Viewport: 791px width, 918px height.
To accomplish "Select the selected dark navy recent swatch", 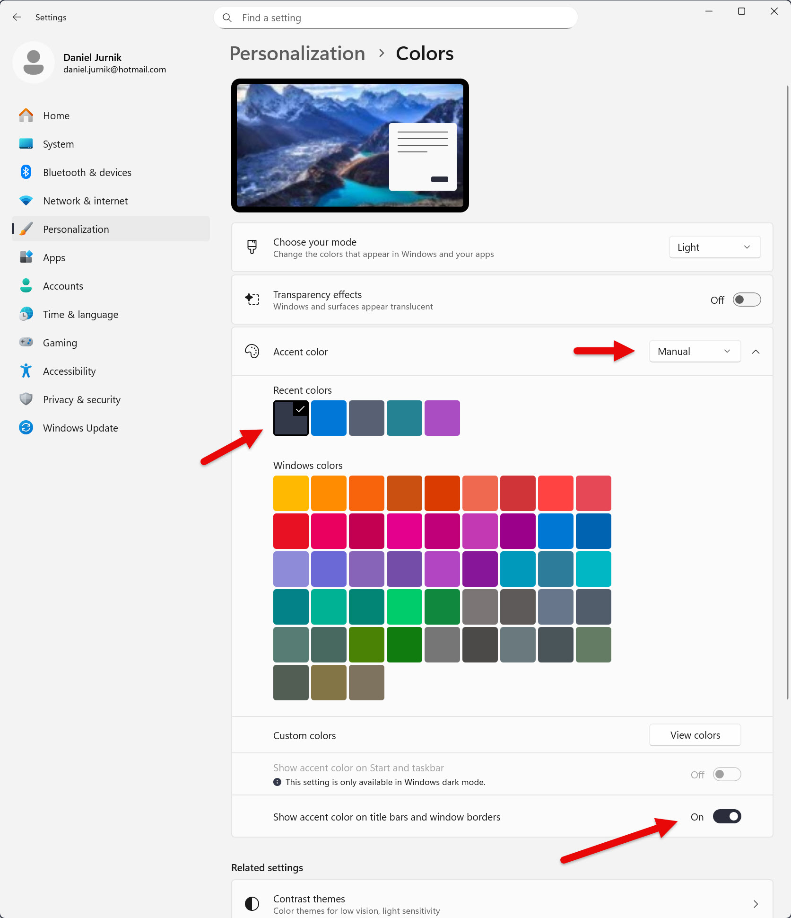I will tap(291, 418).
